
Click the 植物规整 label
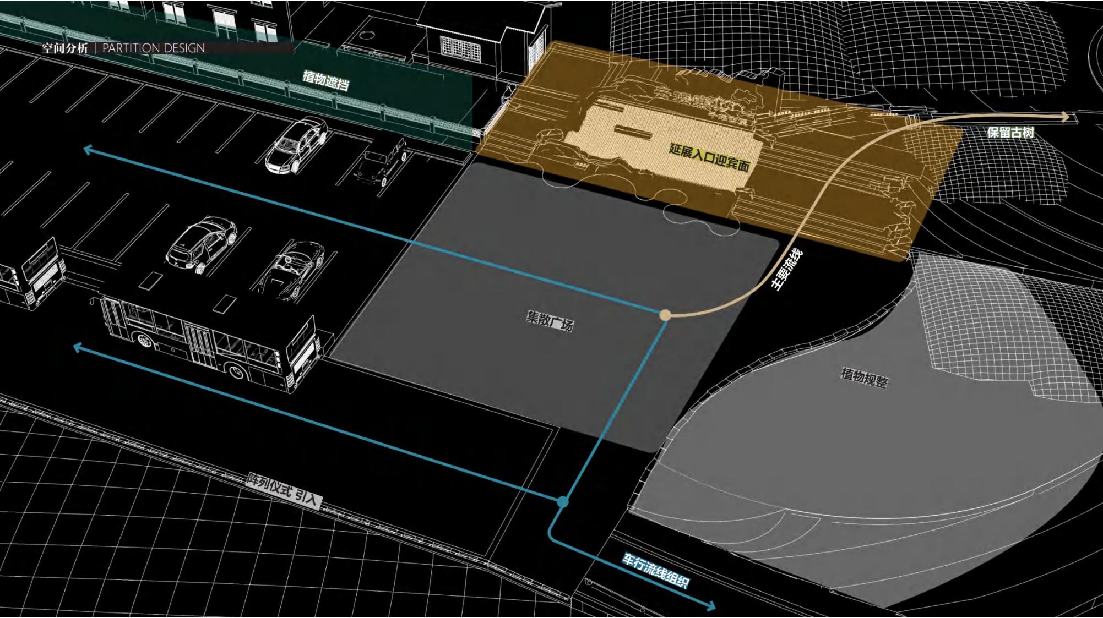coord(864,378)
